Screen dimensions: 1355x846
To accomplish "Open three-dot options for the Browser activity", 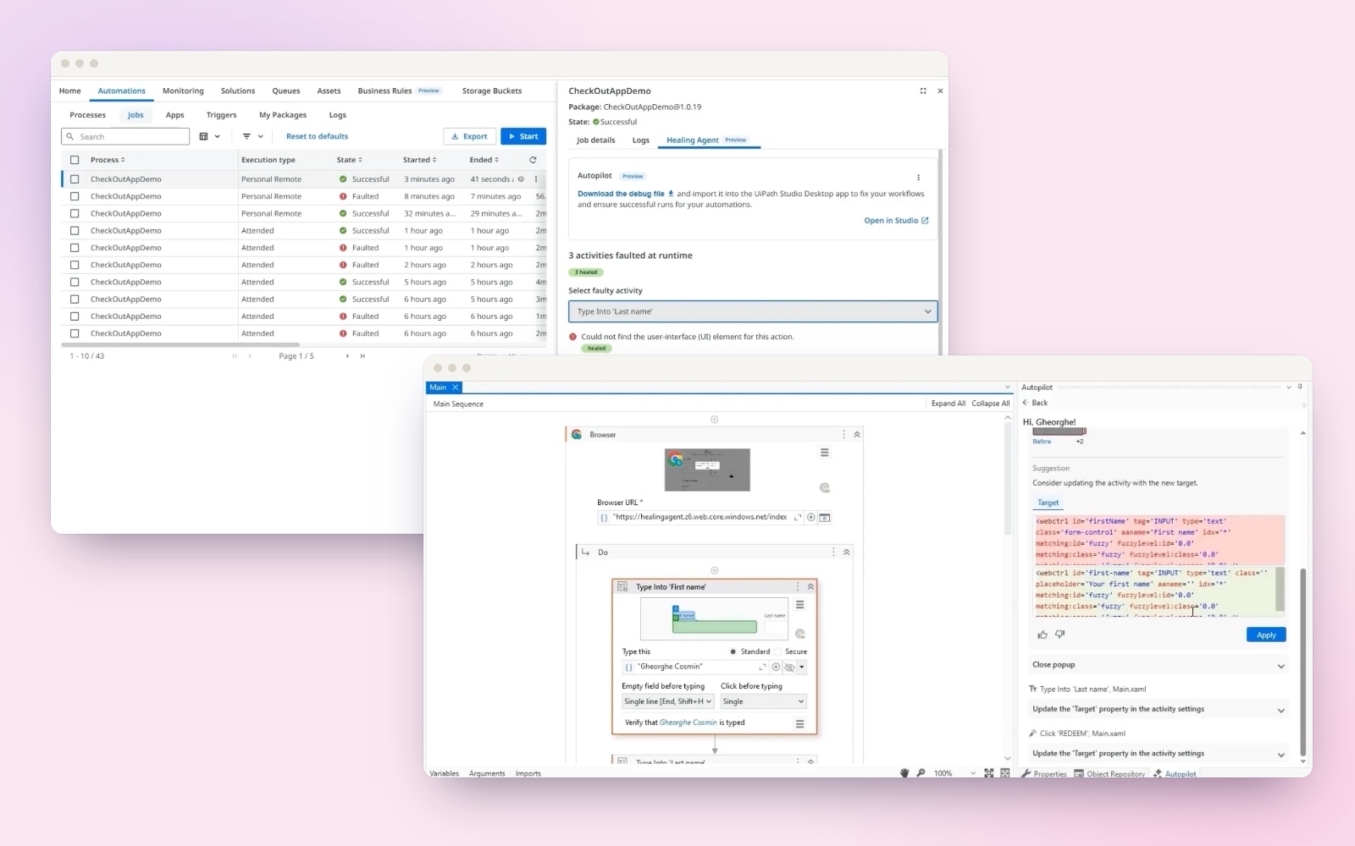I will tap(843, 434).
